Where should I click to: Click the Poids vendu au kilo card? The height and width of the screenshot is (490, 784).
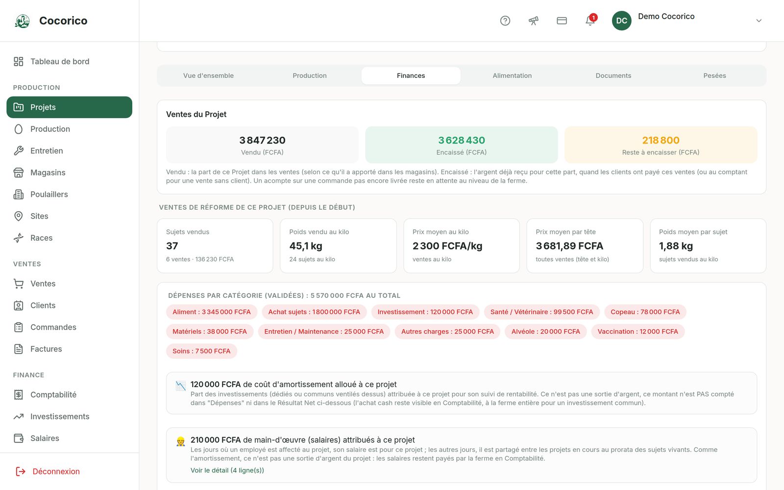338,245
